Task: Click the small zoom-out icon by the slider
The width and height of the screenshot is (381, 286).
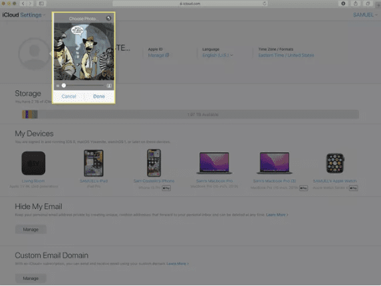Action: tap(58, 86)
